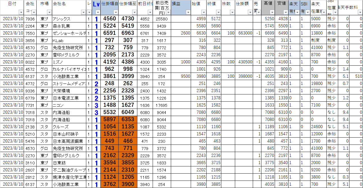Open the SBI有 column filter dropdown

(308, 12)
